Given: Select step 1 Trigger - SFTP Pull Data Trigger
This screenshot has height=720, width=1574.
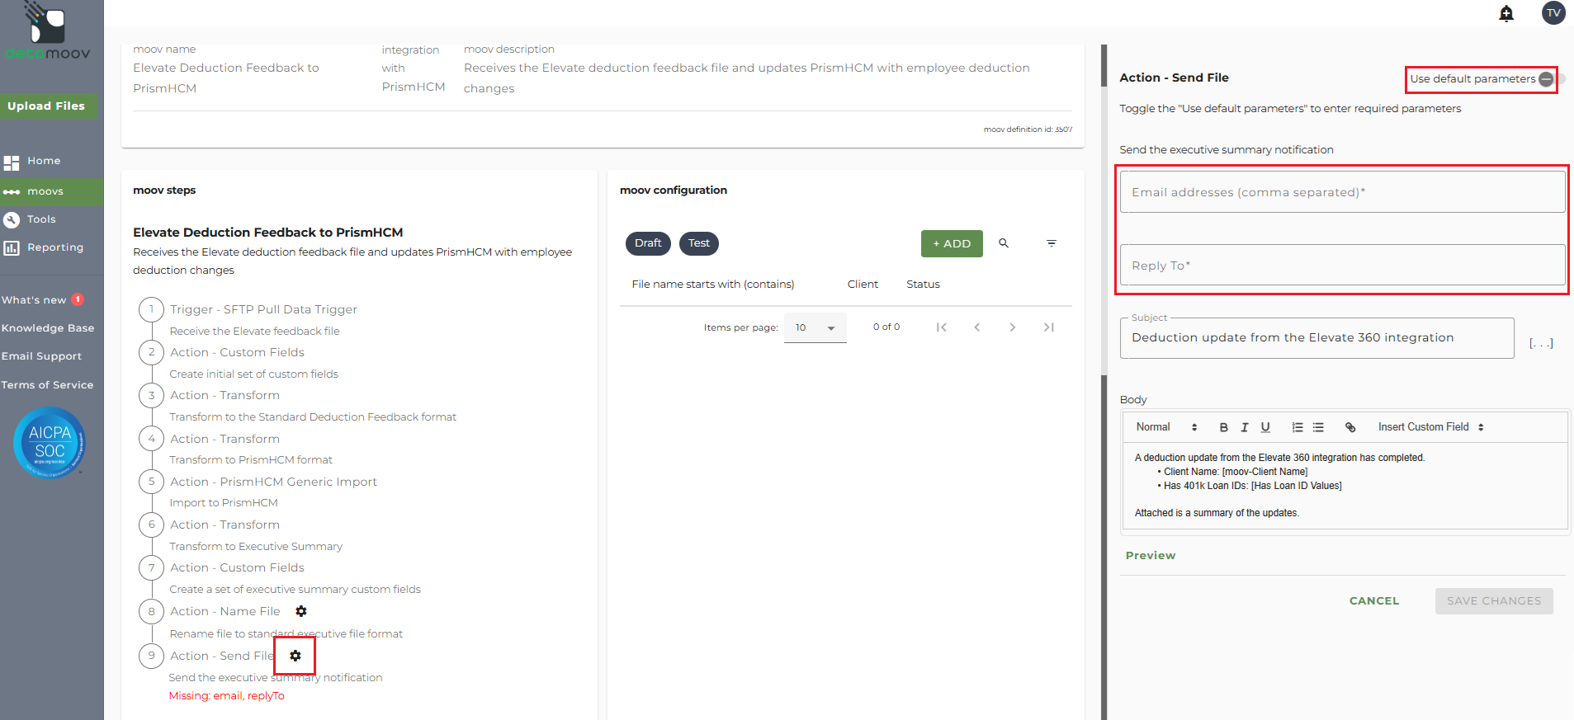Looking at the screenshot, I should pyautogui.click(x=263, y=310).
